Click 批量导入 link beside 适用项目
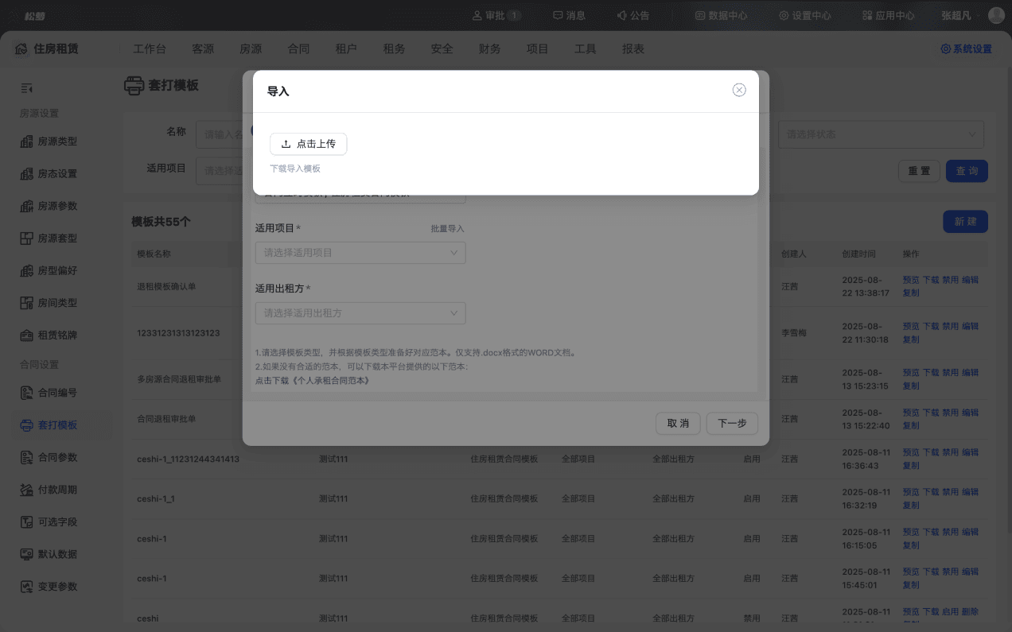 coord(447,228)
